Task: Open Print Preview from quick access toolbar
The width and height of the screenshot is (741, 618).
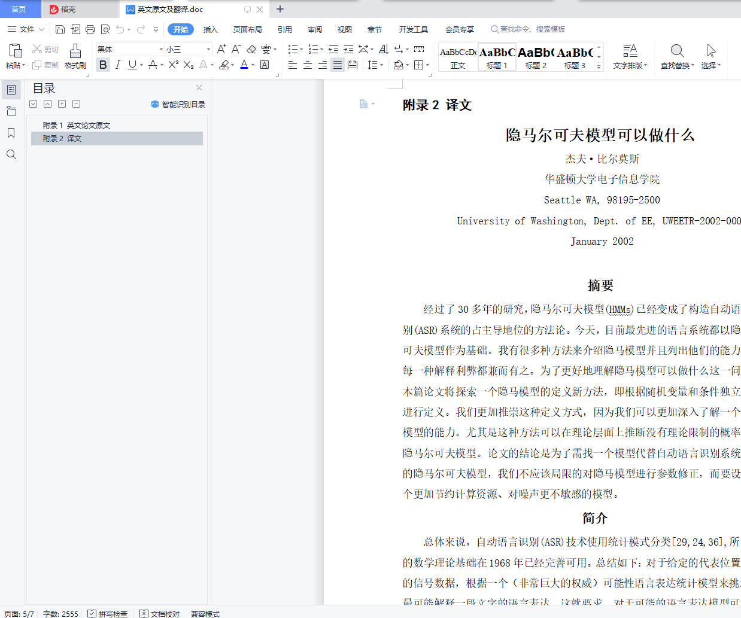Action: point(105,29)
